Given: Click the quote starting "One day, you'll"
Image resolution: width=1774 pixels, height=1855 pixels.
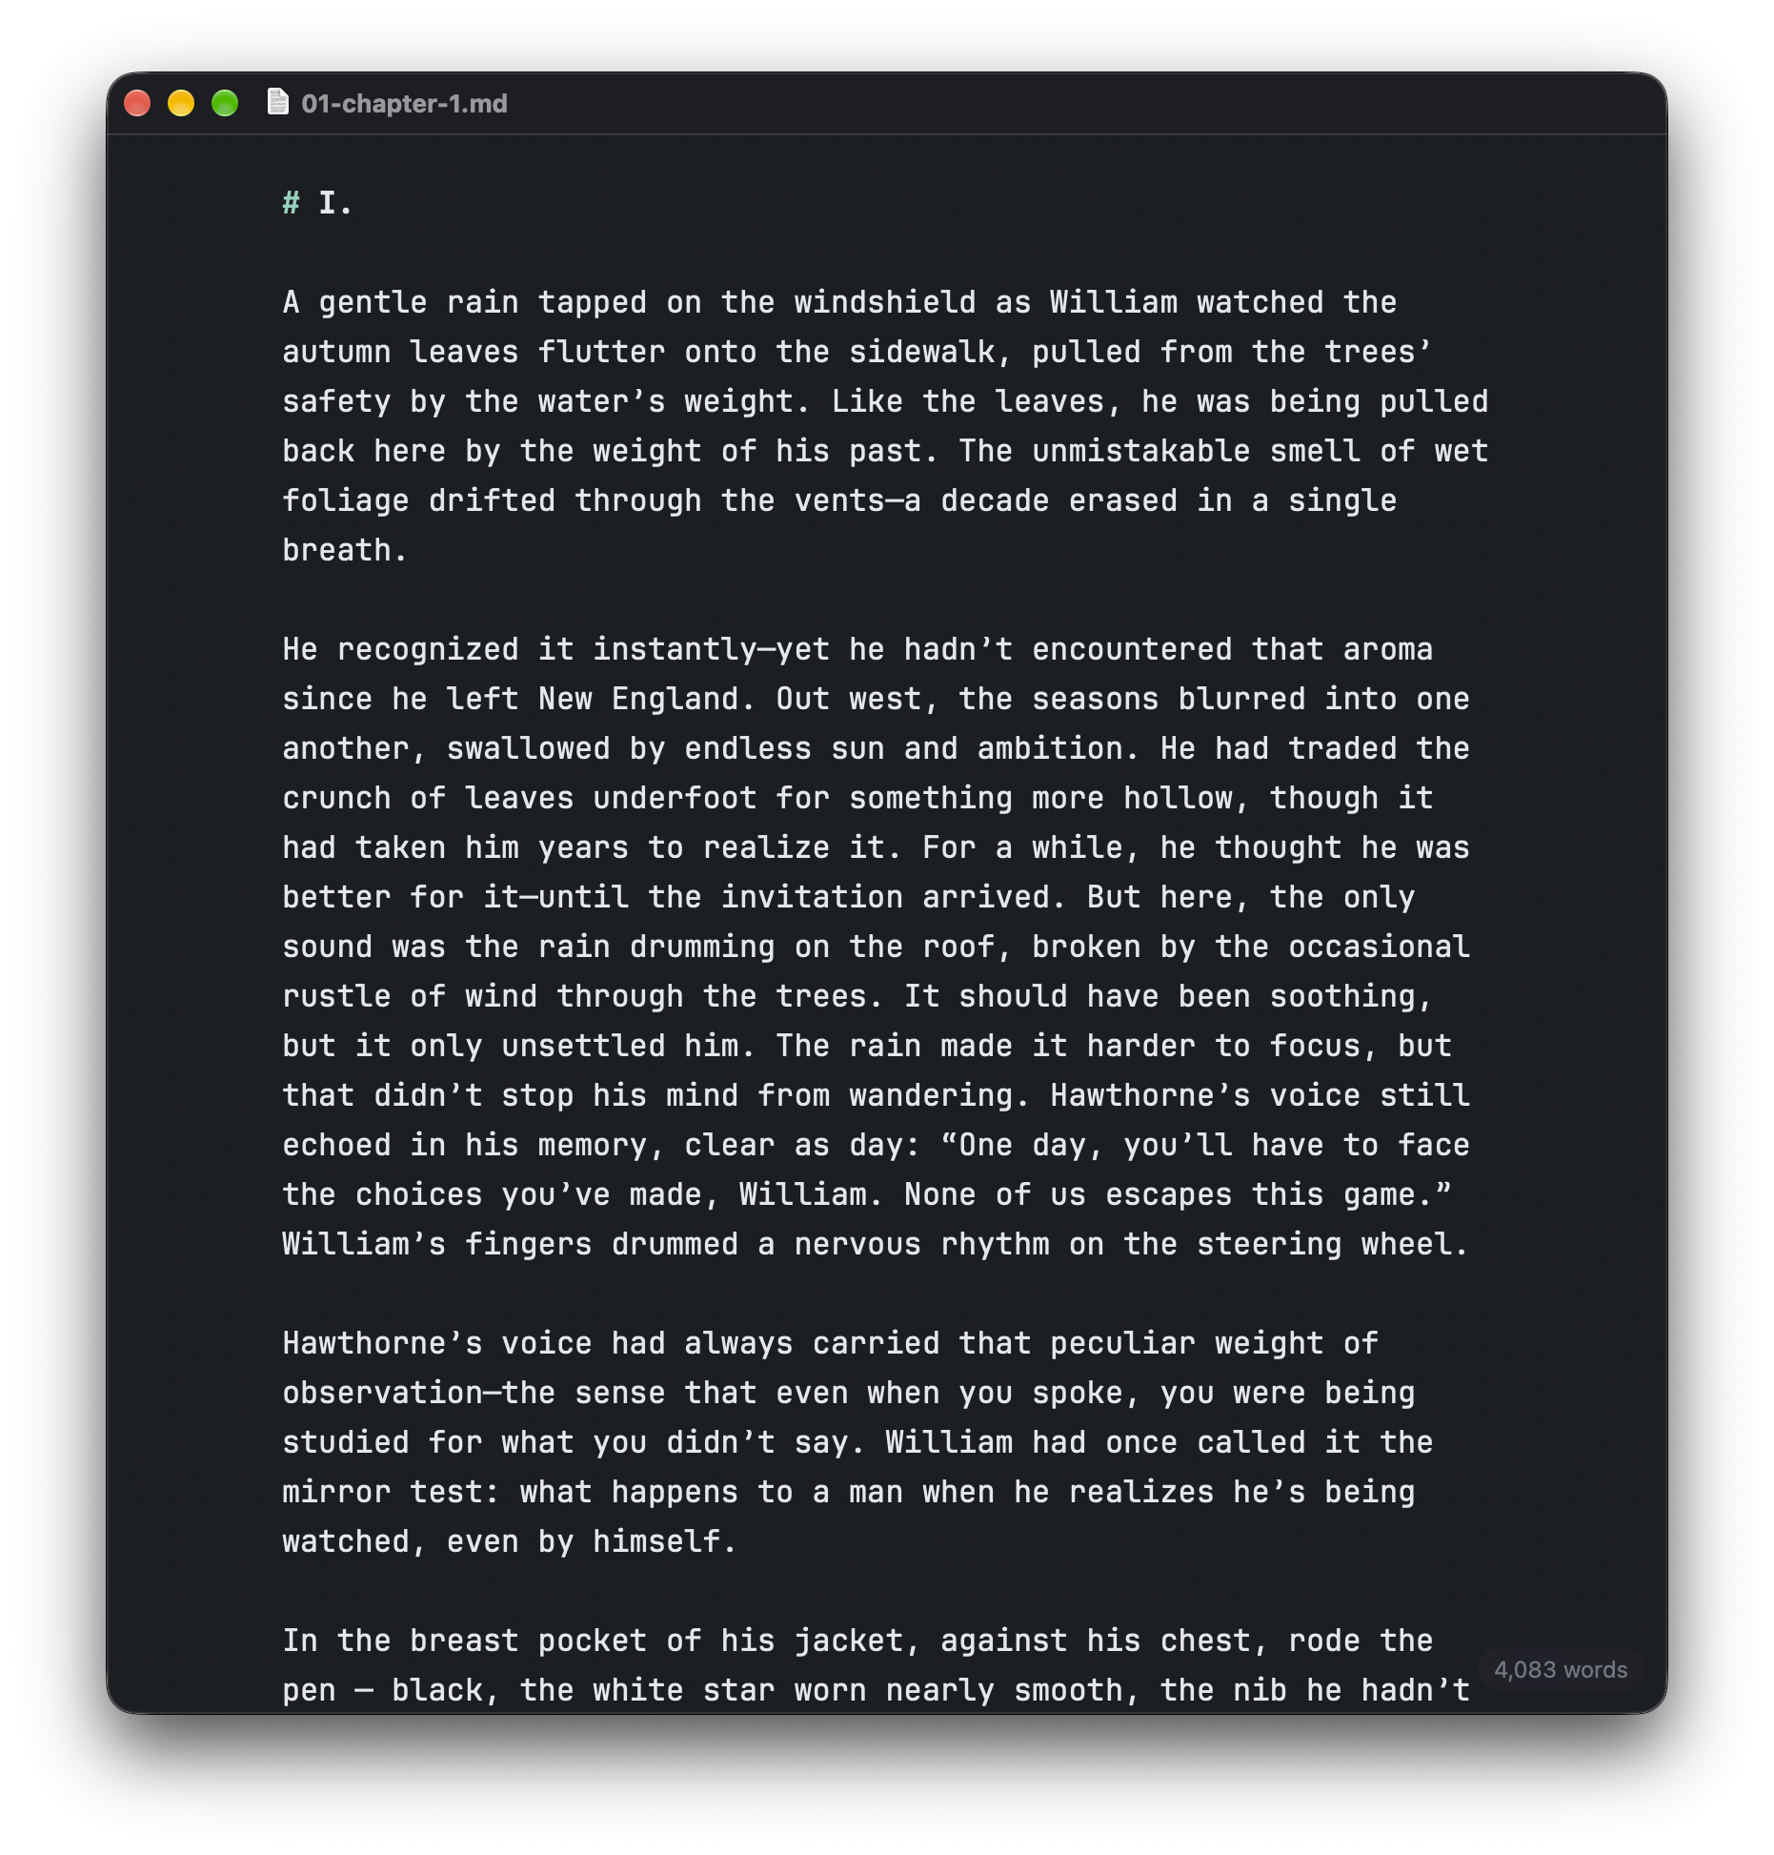Looking at the screenshot, I should coord(1086,1145).
